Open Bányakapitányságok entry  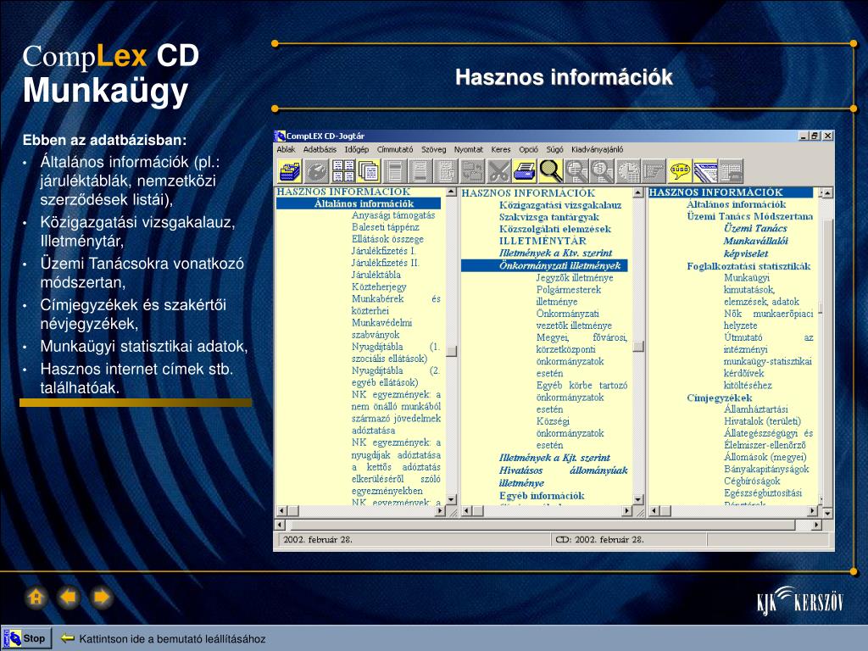(x=766, y=469)
